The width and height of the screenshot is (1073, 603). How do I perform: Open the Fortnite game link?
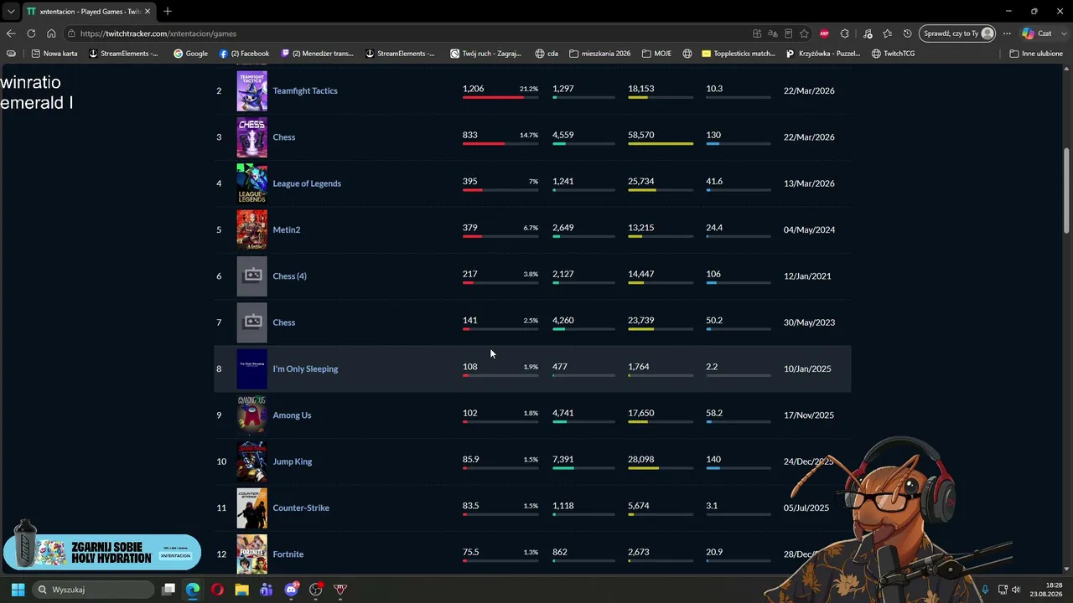pyautogui.click(x=288, y=554)
